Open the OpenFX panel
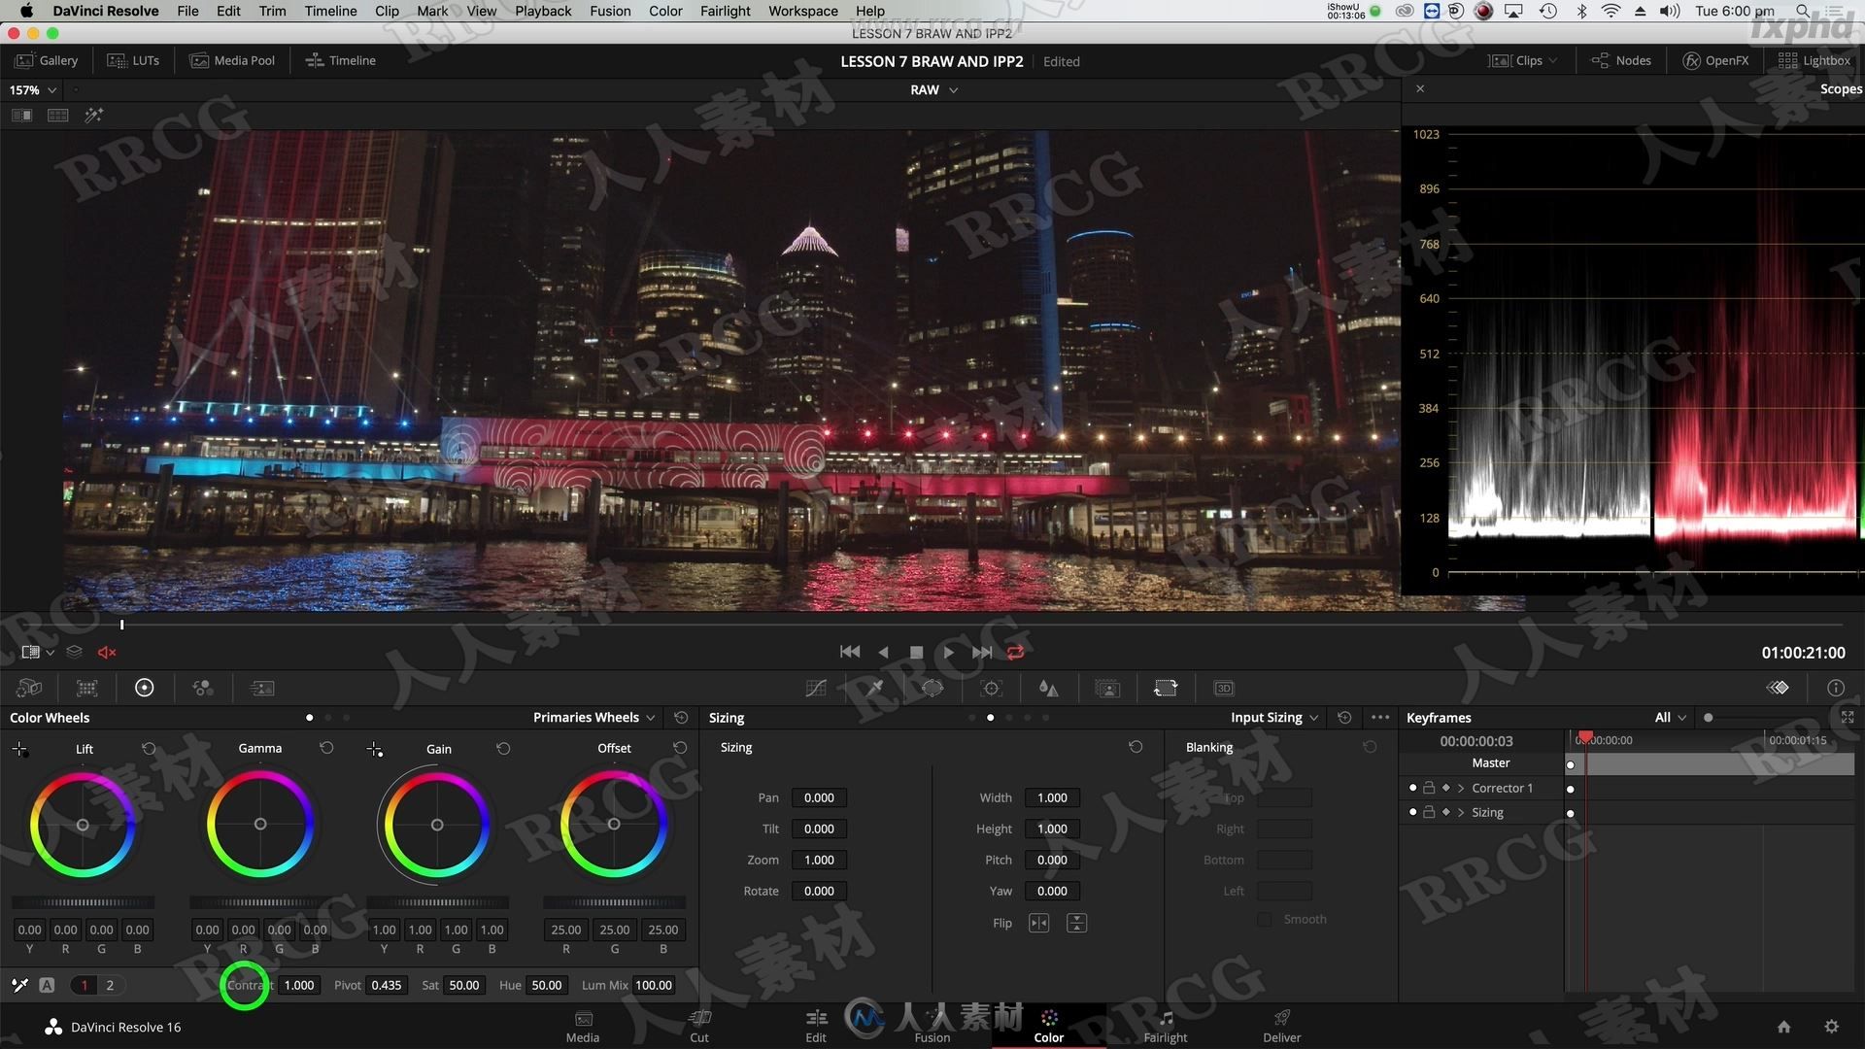1865x1049 pixels. [1715, 60]
